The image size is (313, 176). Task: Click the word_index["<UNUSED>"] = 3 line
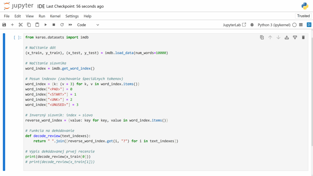click(x=52, y=105)
